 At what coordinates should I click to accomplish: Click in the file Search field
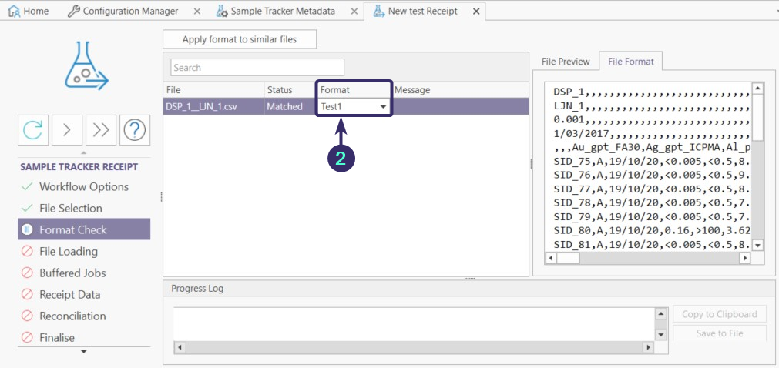point(257,68)
